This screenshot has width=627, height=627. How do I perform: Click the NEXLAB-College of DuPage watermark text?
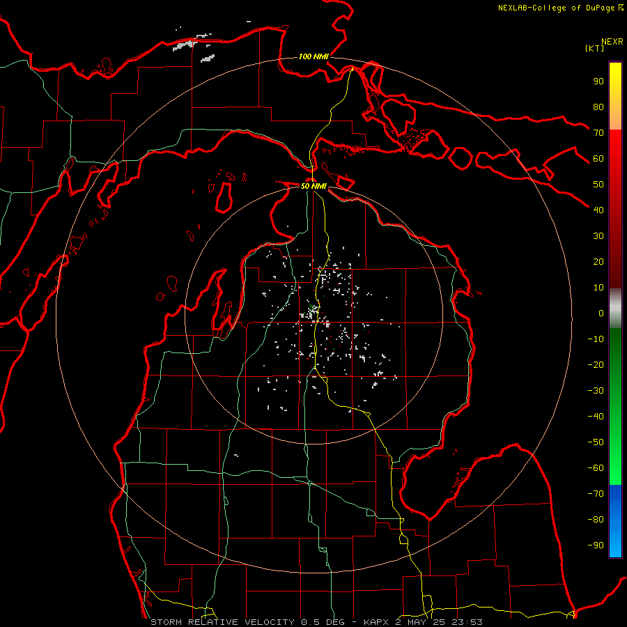click(x=560, y=8)
